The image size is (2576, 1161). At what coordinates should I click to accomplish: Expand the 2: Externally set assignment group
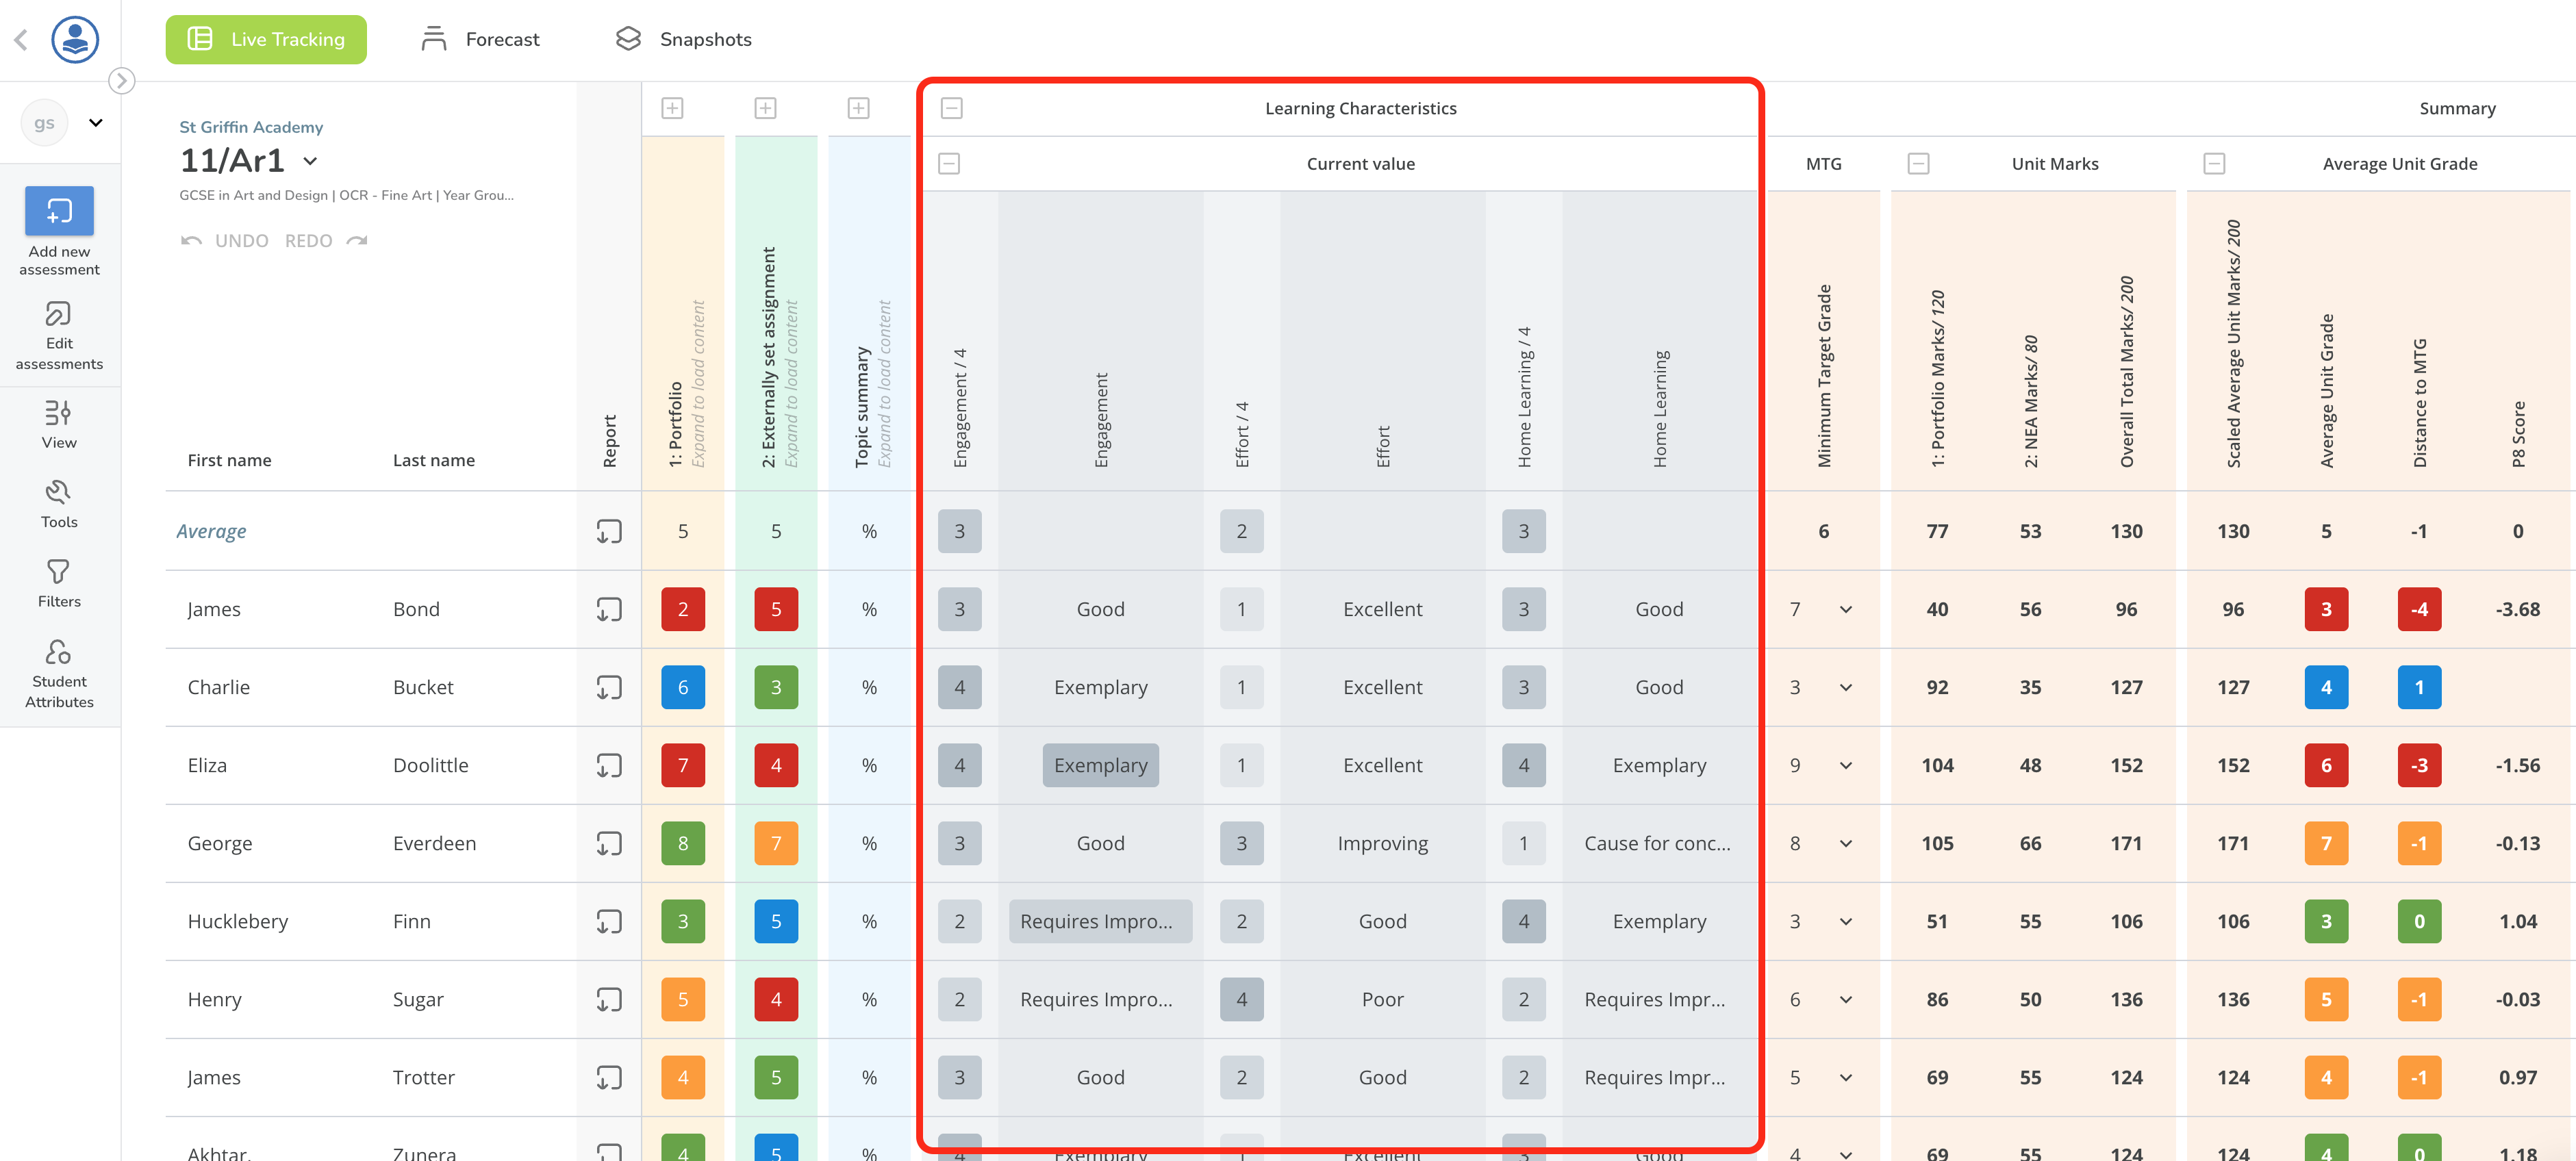coord(765,108)
